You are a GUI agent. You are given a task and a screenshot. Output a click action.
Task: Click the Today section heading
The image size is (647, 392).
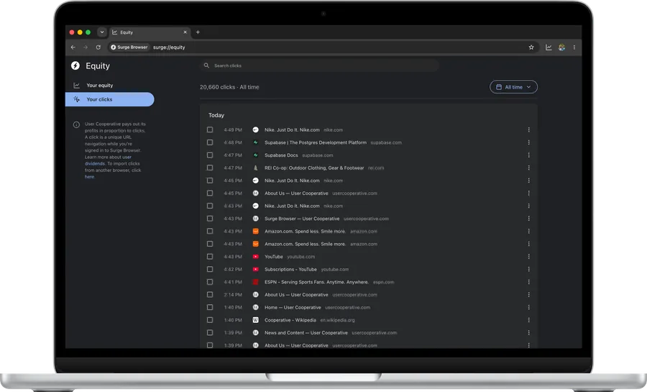pos(216,115)
